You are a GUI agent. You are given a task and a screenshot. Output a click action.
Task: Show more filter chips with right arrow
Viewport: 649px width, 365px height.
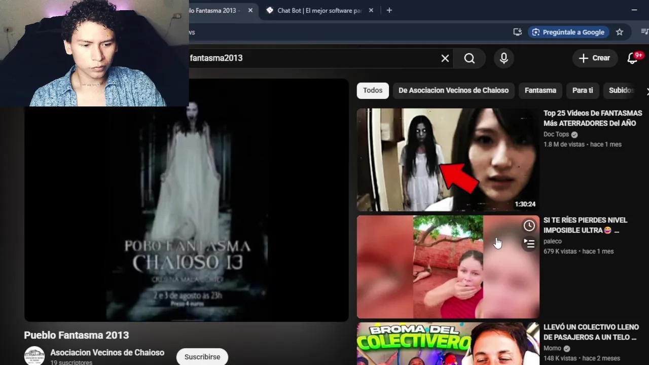pos(646,91)
